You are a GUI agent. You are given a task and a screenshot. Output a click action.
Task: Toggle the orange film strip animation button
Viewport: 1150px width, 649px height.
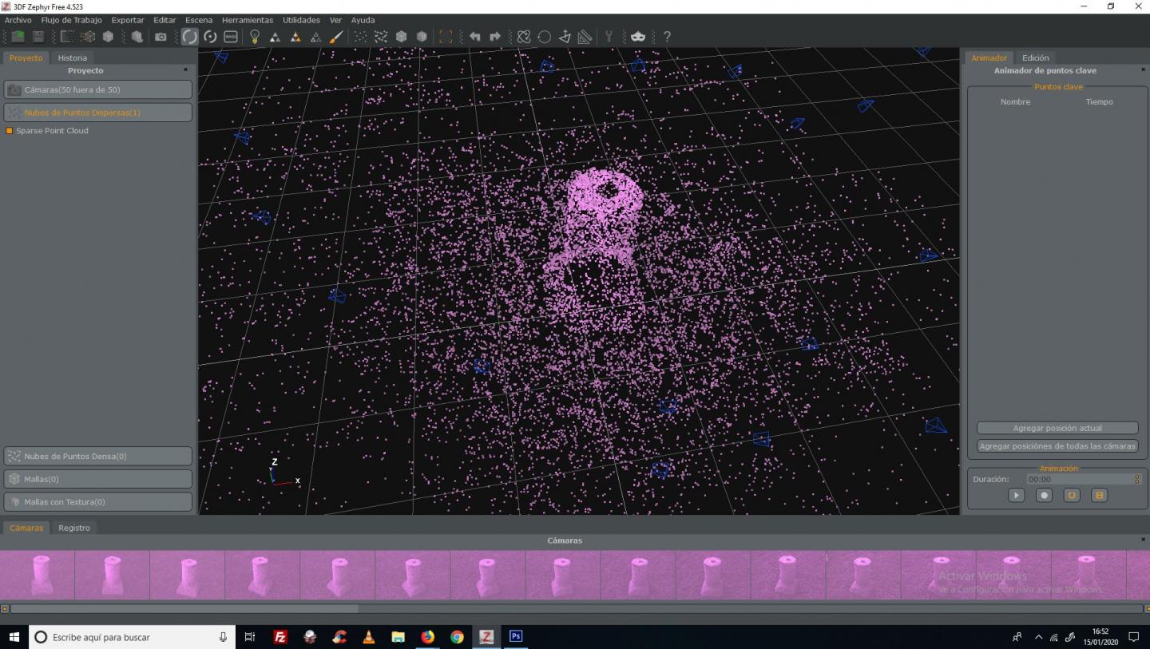coord(1099,495)
